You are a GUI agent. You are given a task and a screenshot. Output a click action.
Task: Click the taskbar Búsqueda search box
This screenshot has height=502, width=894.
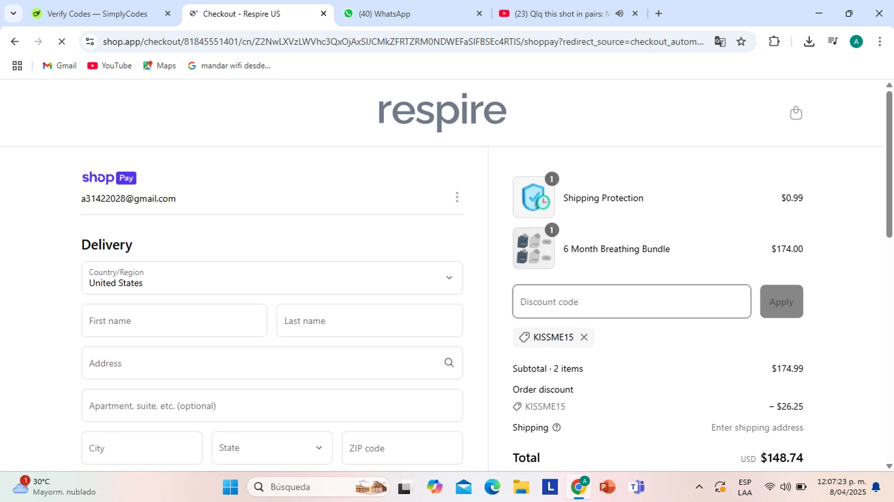[x=318, y=487]
